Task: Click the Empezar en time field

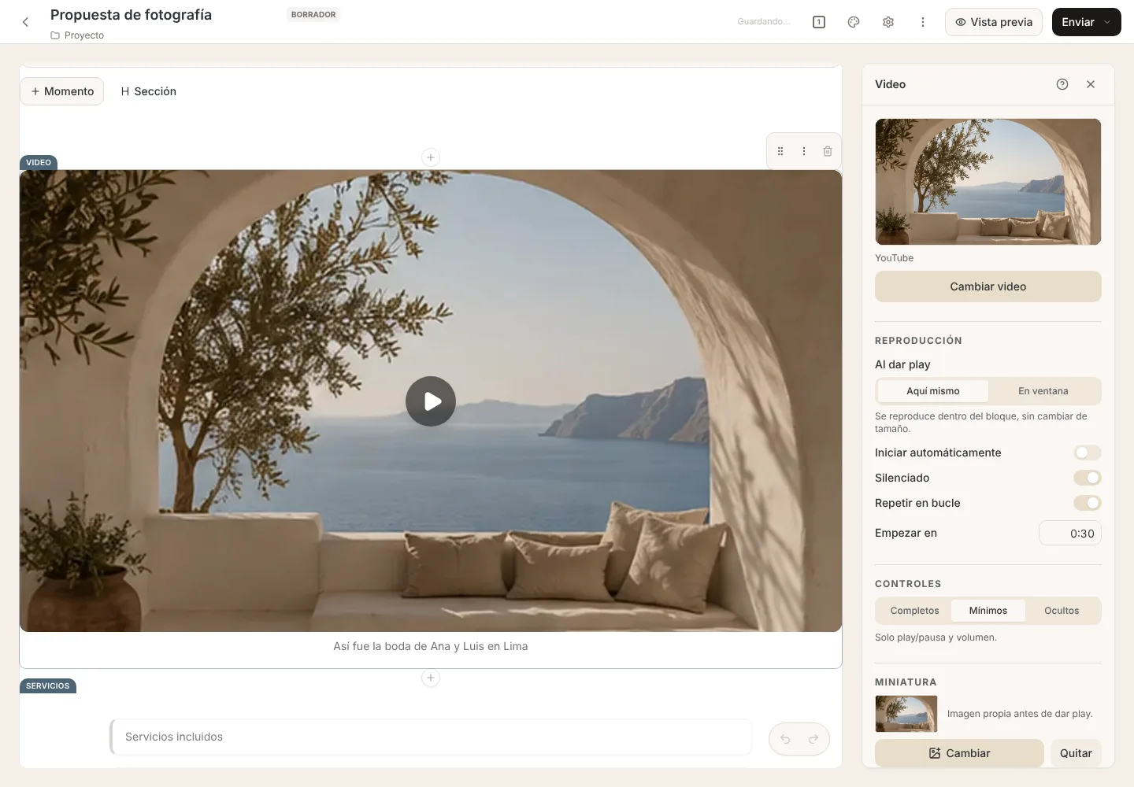Action: click(1070, 533)
